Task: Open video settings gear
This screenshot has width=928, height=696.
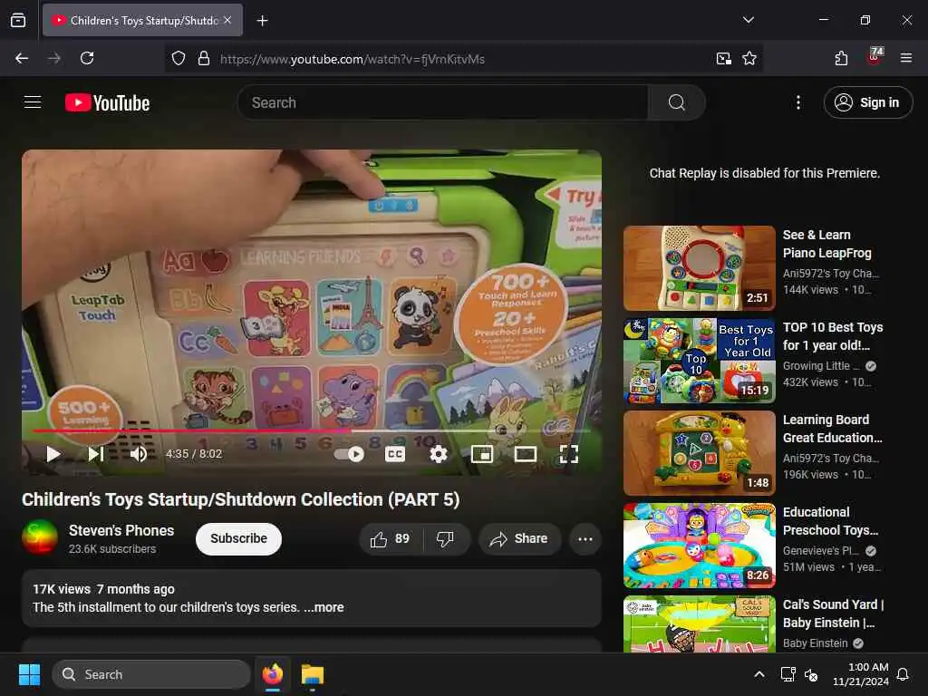Action: click(439, 454)
